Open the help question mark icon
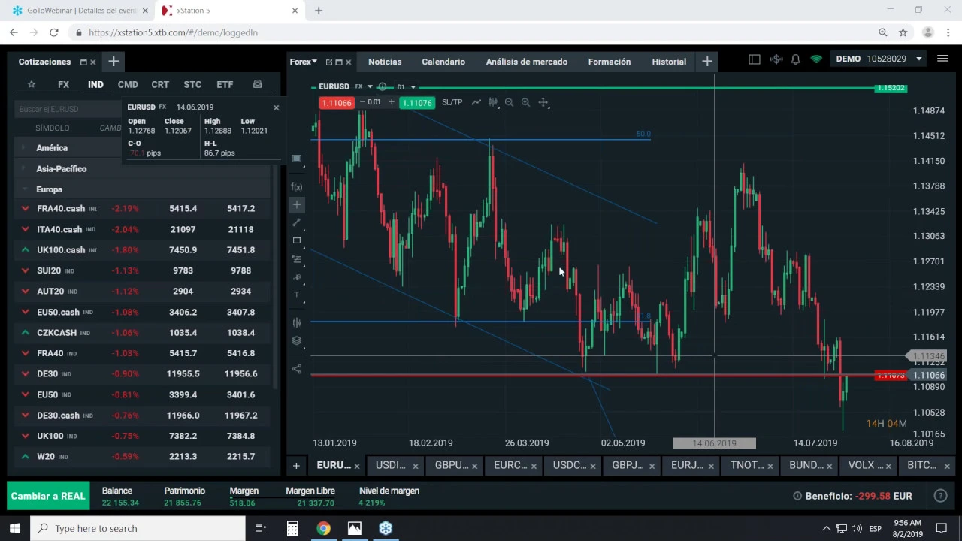Viewport: 962px width, 541px height. coord(940,496)
